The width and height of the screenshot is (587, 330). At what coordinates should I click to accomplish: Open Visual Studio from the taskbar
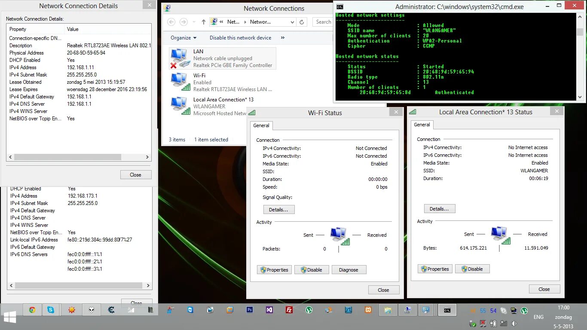pyautogui.click(x=269, y=310)
